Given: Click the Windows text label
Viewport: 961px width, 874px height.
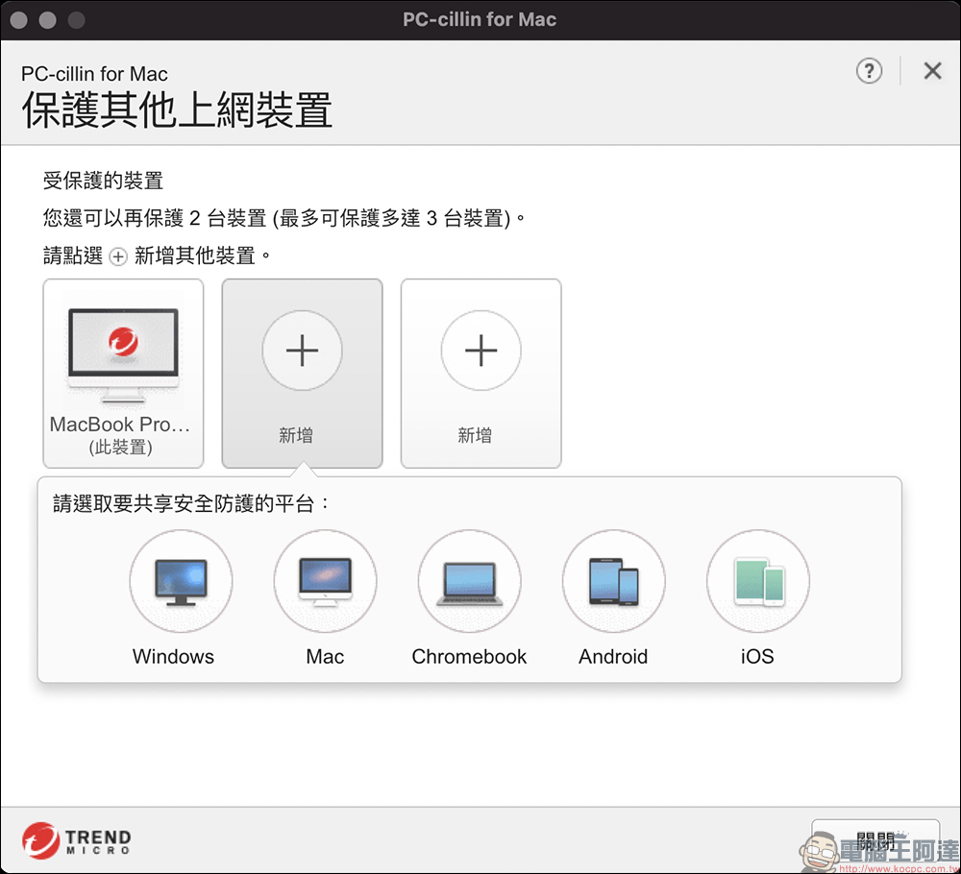Looking at the screenshot, I should 173,657.
